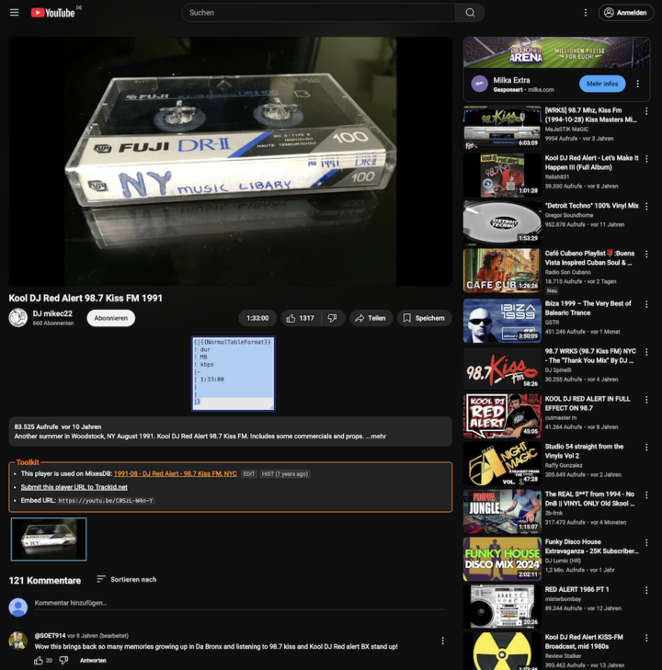662x670 pixels.
Task: Reply to @SOET914 via Antworten
Action: point(93,660)
